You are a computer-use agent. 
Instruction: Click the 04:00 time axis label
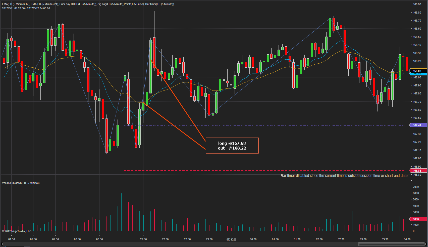[x=407, y=239]
